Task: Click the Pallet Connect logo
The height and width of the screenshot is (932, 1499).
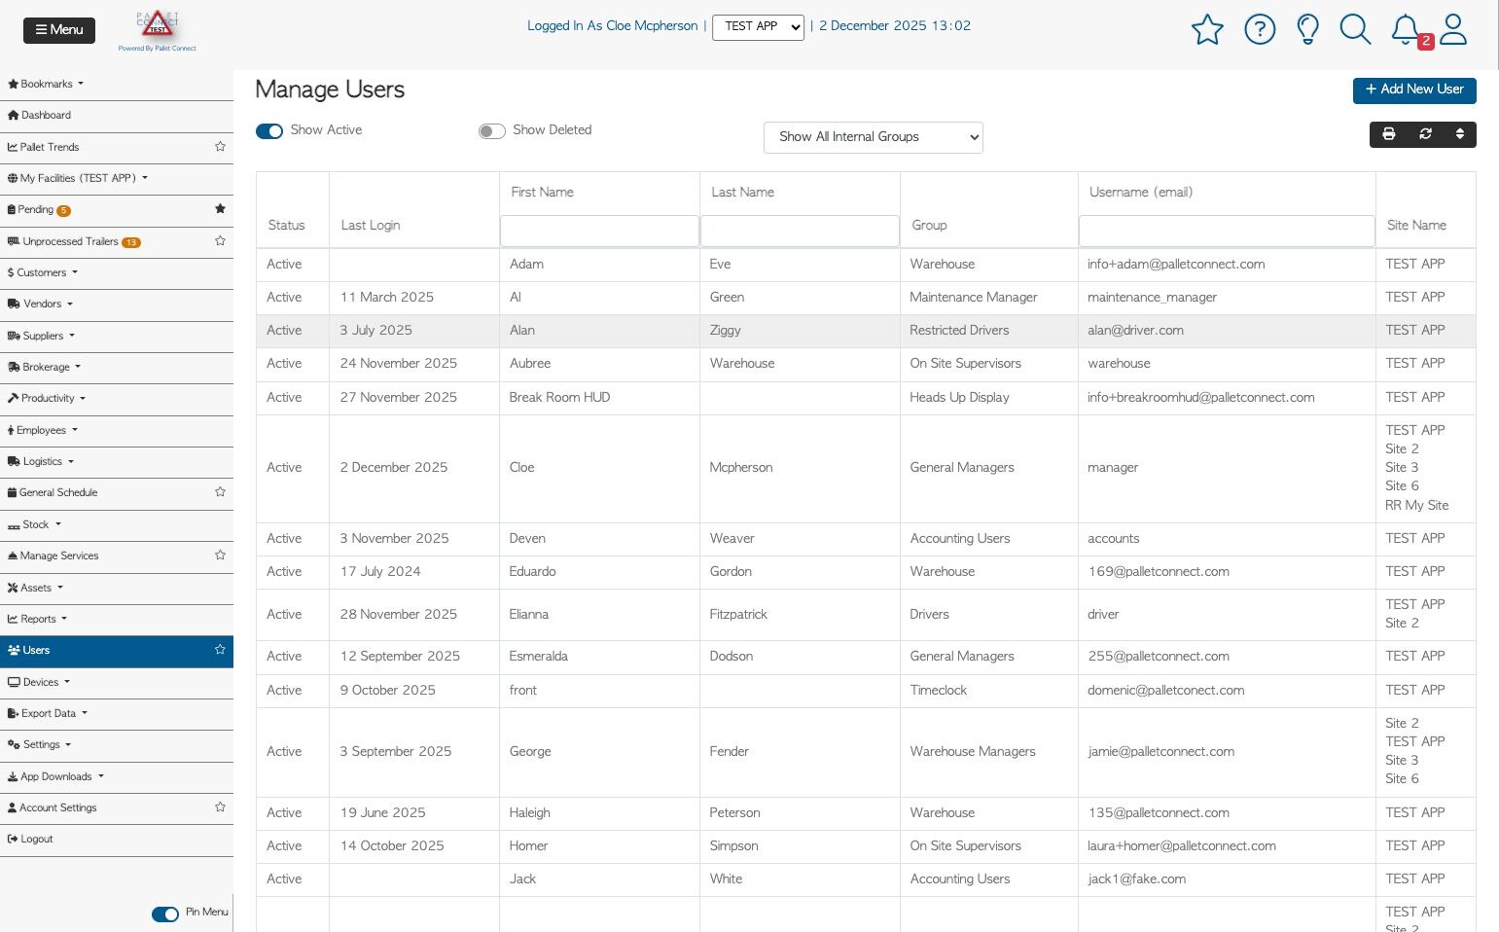Action: point(157,31)
